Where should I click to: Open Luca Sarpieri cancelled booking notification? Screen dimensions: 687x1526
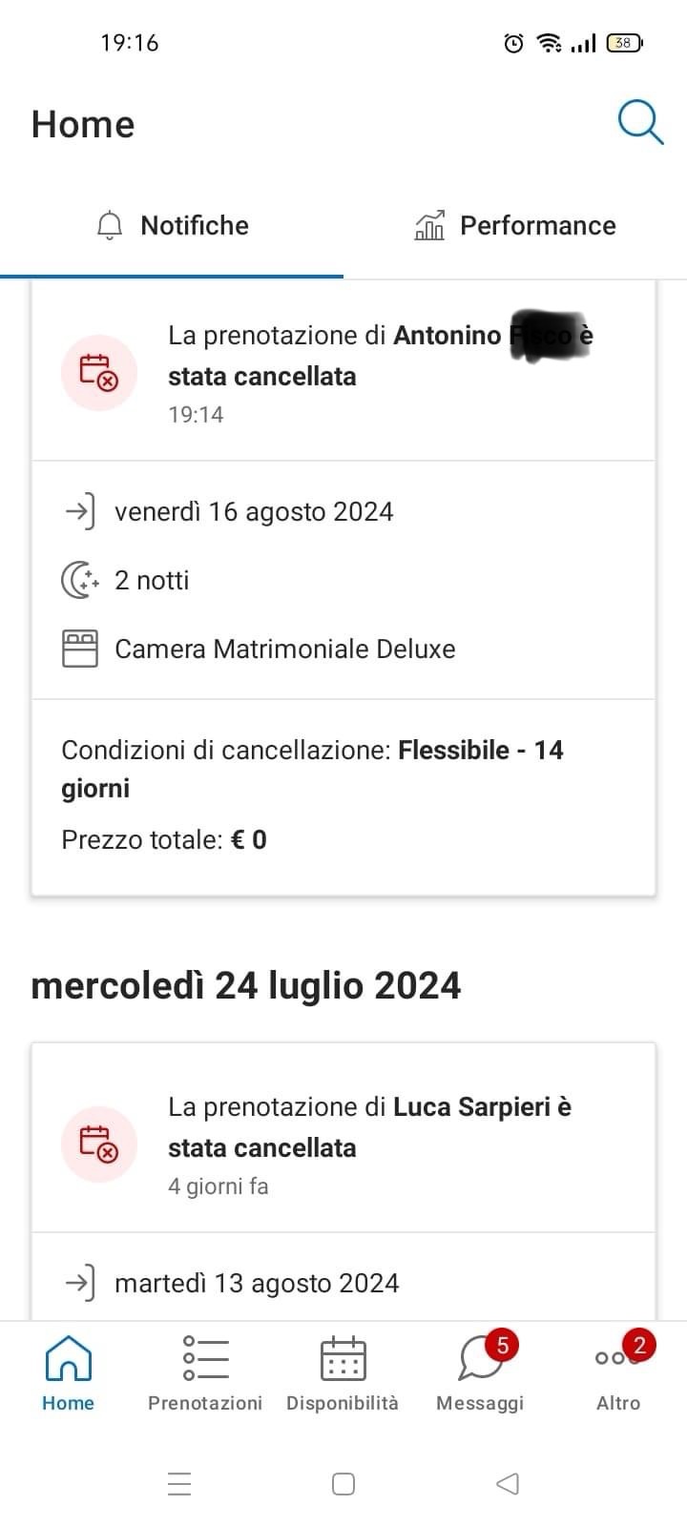pos(369,1126)
